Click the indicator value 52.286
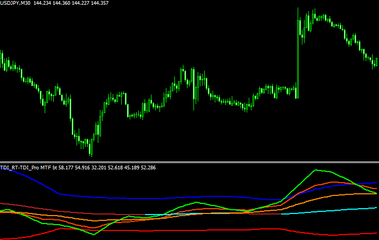Image resolution: width=379 pixels, height=240 pixels. pos(148,168)
